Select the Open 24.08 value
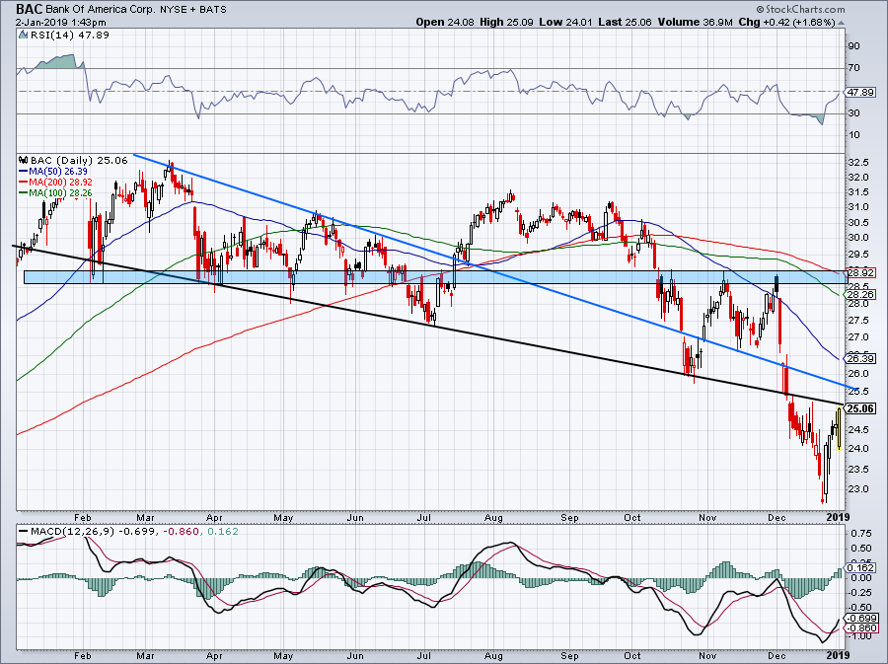This screenshot has height=664, width=888. click(445, 22)
